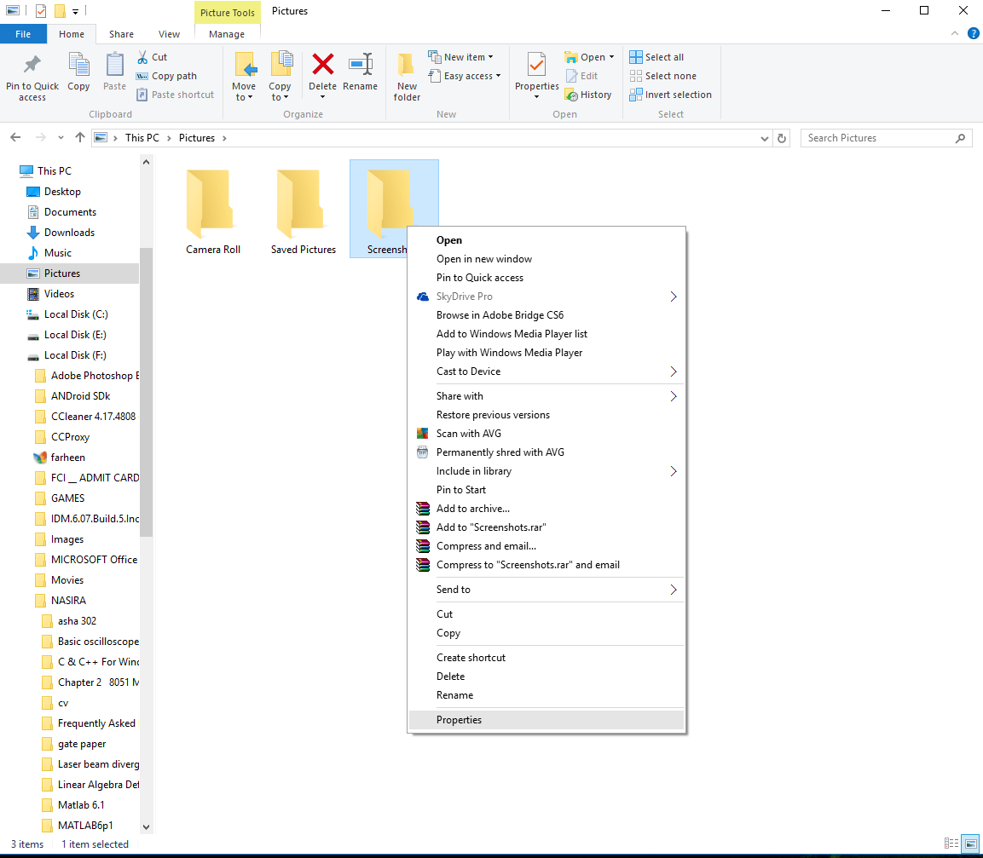This screenshot has height=858, width=983.
Task: Switch to large icons view in status bar
Action: click(x=969, y=844)
